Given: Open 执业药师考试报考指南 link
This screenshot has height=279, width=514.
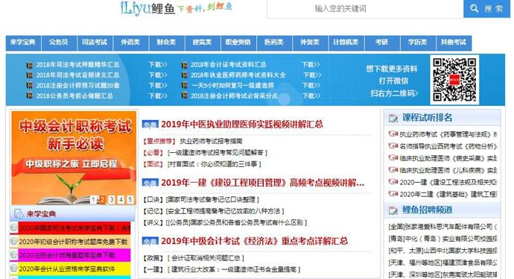Looking at the screenshot, I should tap(211, 141).
